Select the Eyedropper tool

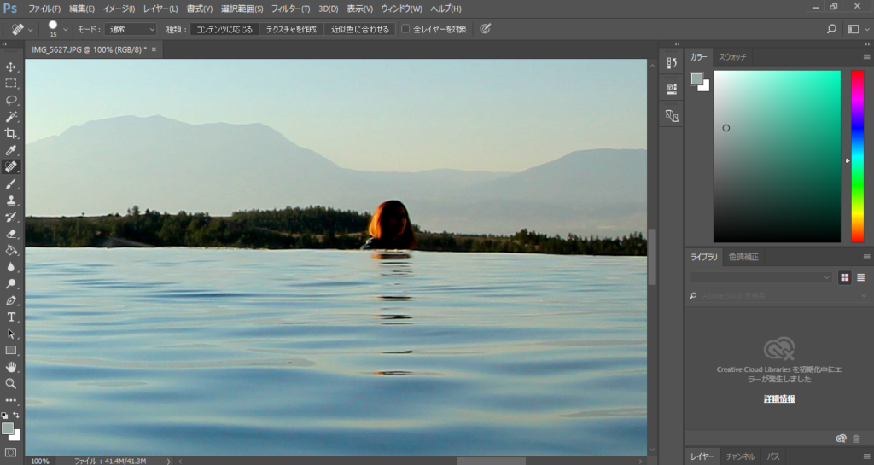point(11,150)
